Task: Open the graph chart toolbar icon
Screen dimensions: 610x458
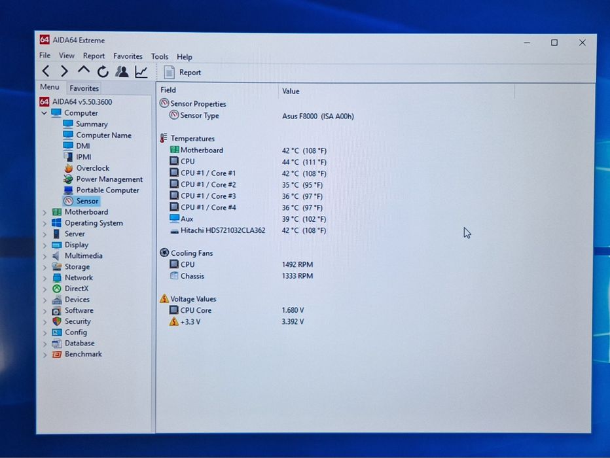Action: 141,72
